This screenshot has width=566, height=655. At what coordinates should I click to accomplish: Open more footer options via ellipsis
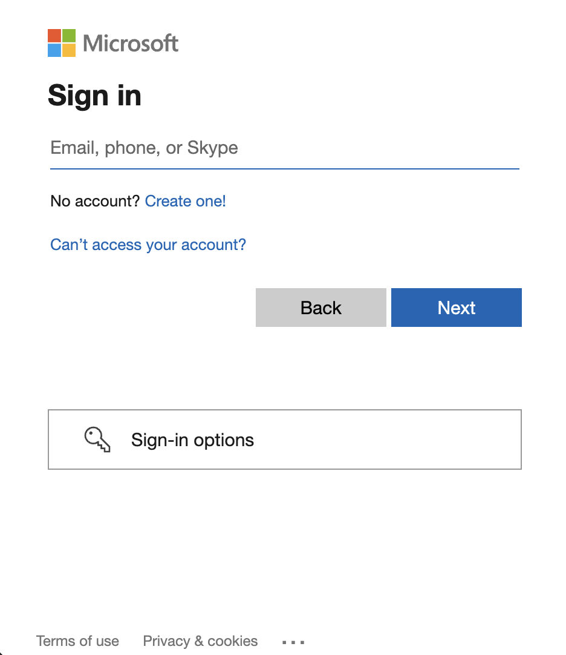(x=293, y=642)
